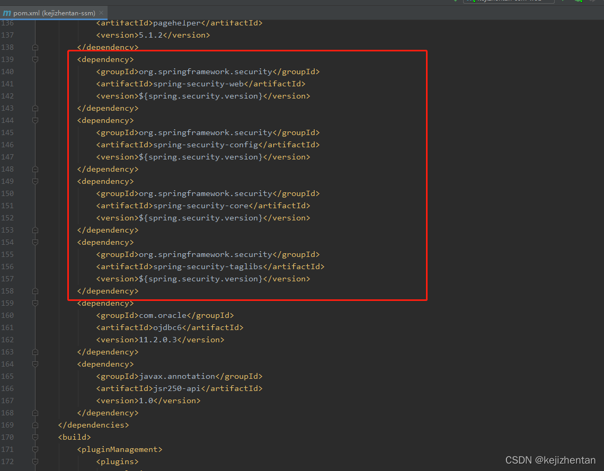Click the fold end marker at line 143
The width and height of the screenshot is (604, 471).
(35, 108)
